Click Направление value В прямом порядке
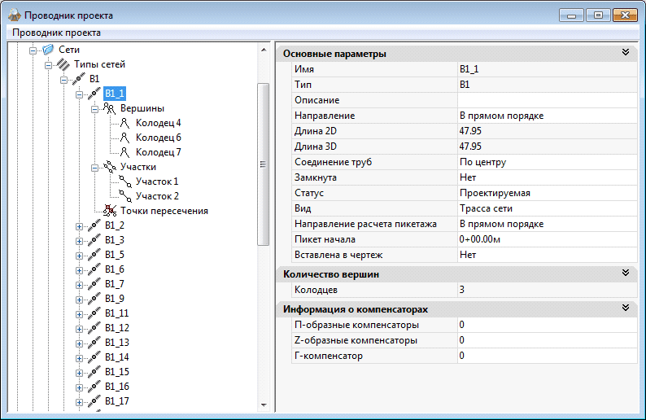This screenshot has width=646, height=420. (x=547, y=116)
